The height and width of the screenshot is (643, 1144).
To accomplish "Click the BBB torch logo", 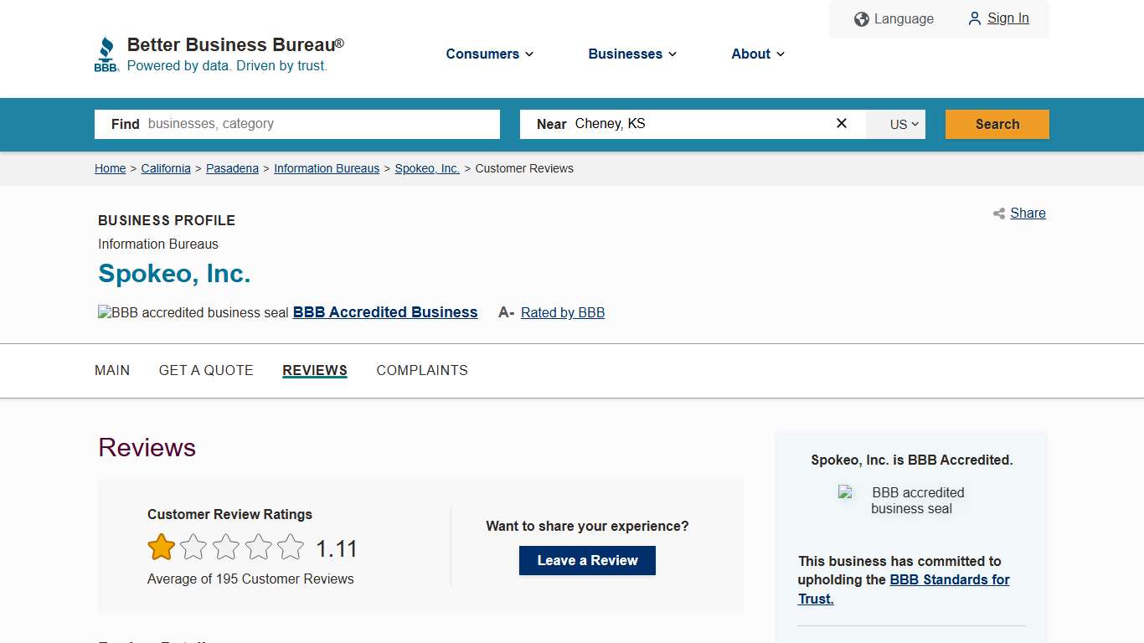I will click(x=106, y=54).
